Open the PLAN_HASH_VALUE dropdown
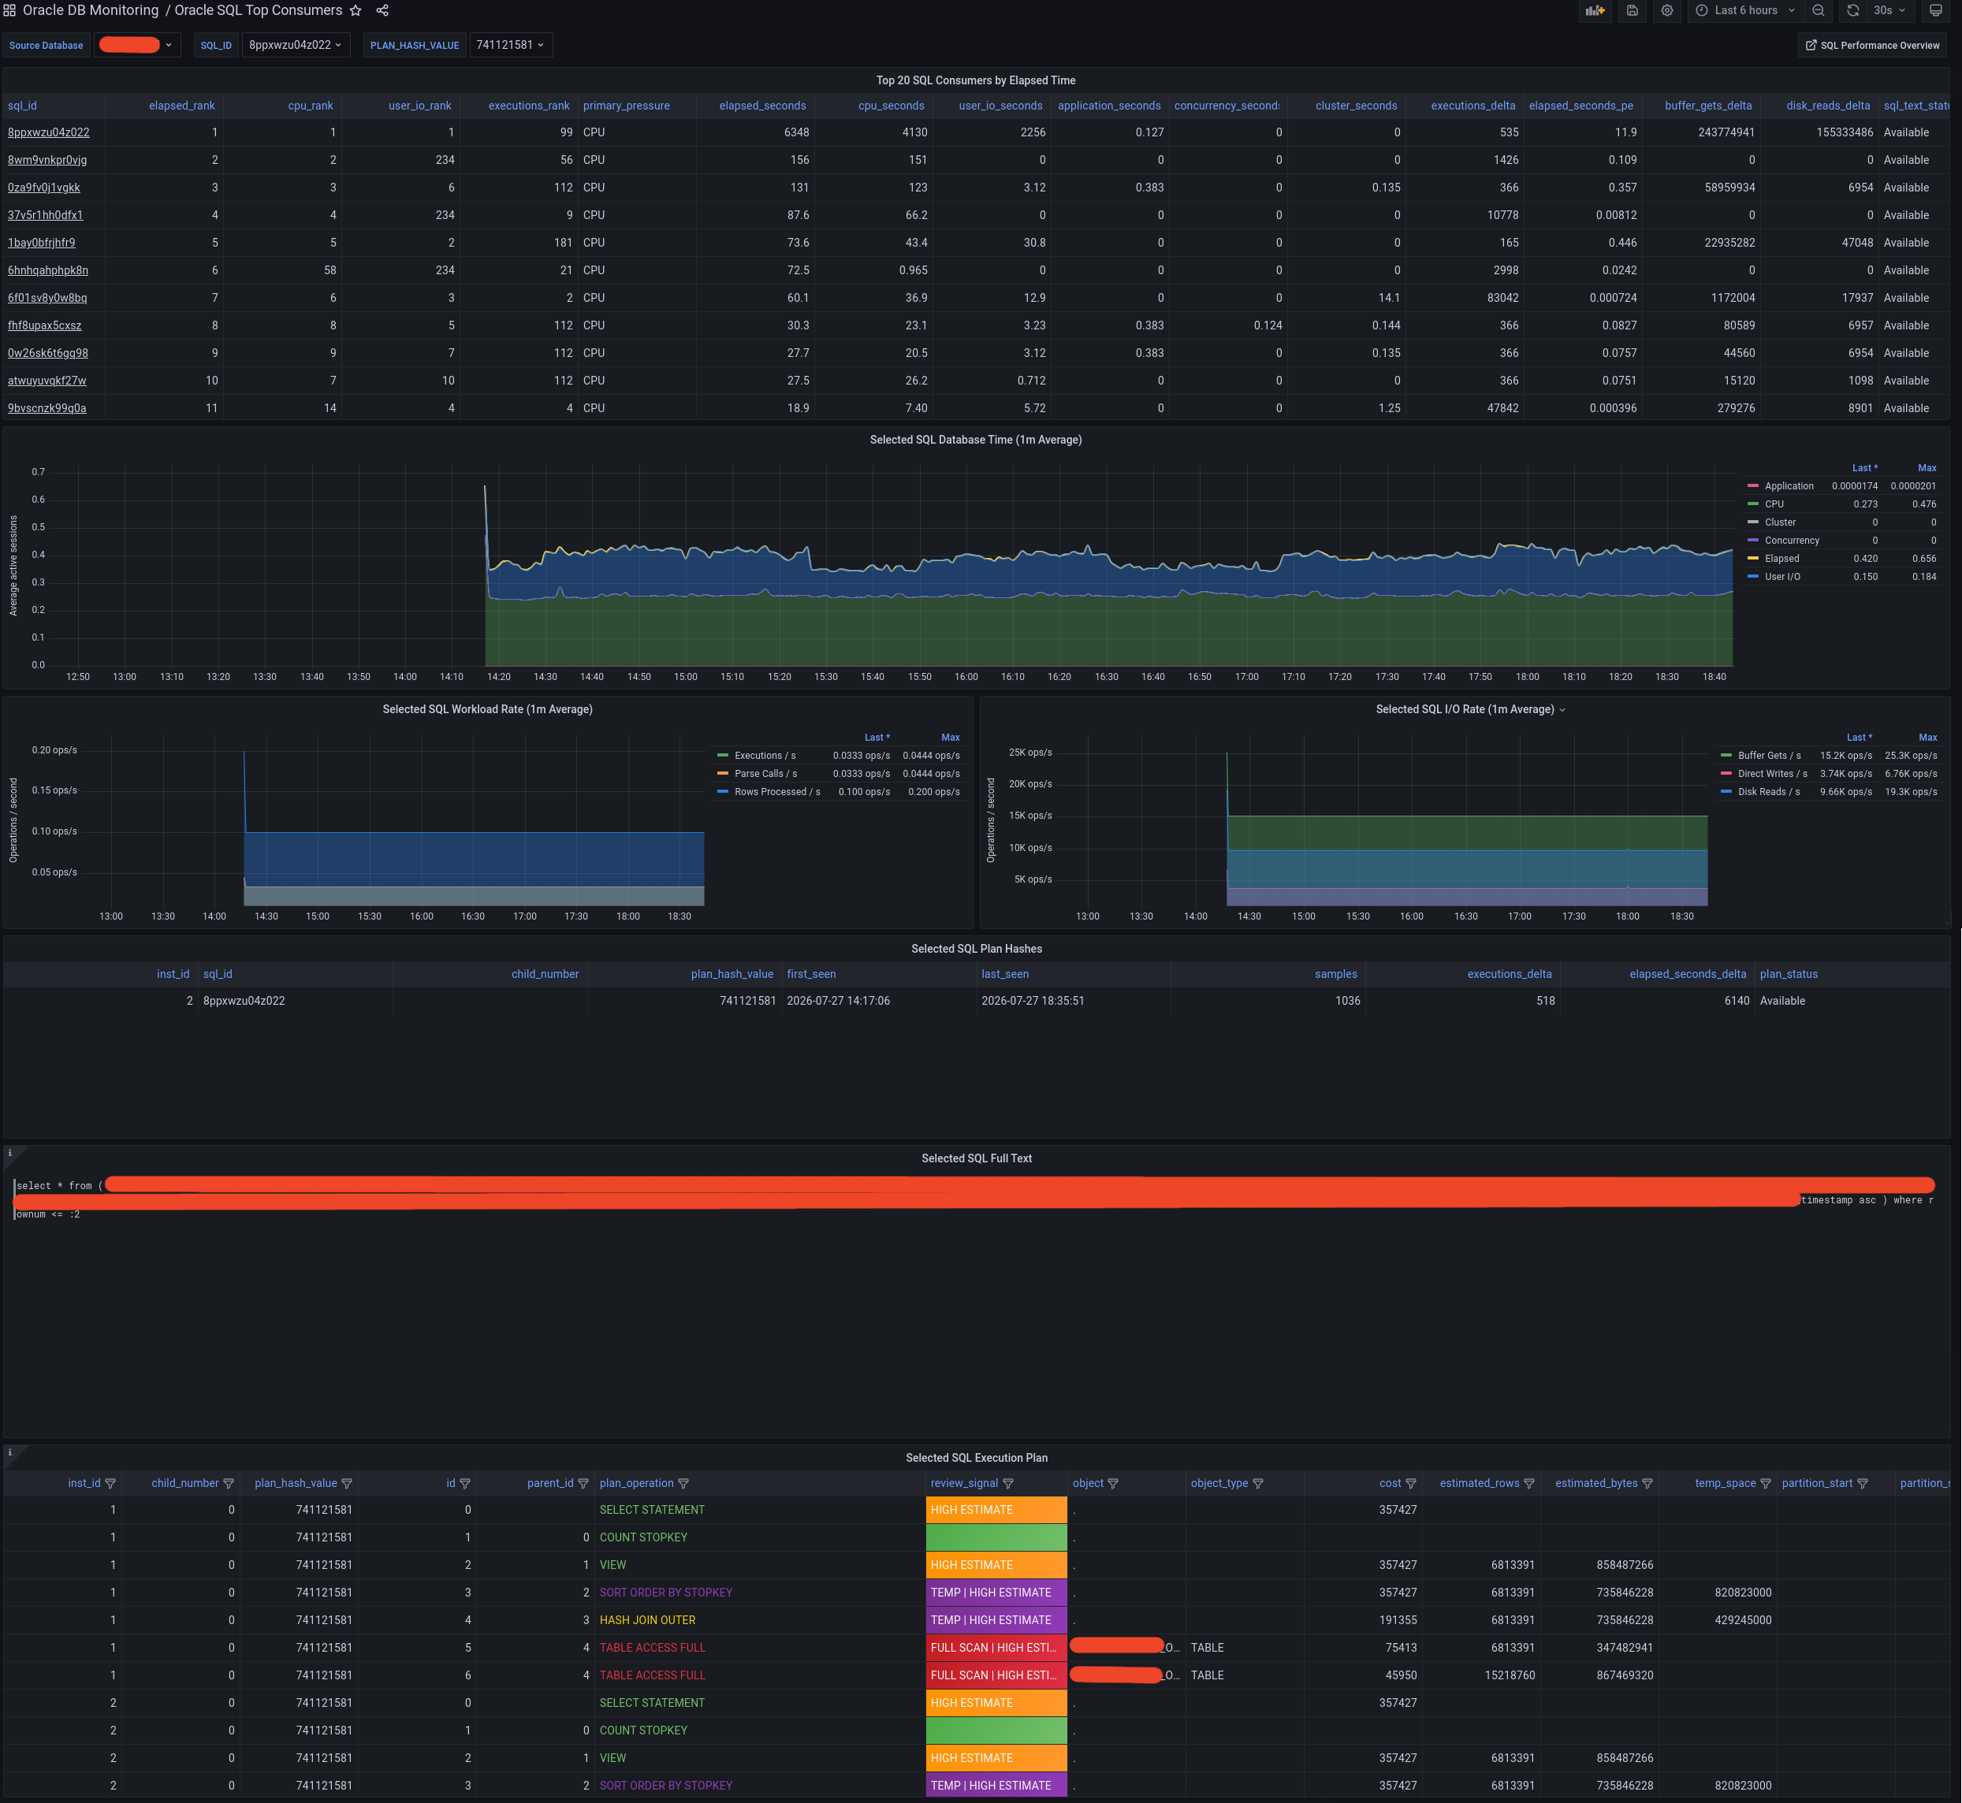1962x1803 pixels. 511,45
